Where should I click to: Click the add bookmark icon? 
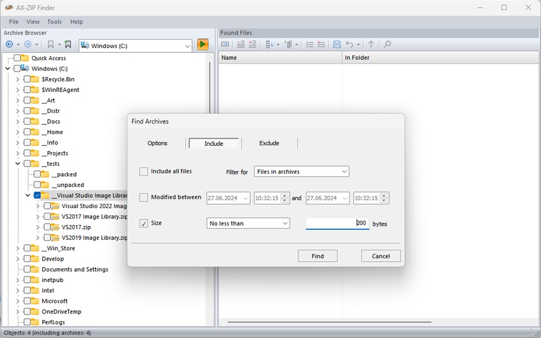tap(67, 44)
